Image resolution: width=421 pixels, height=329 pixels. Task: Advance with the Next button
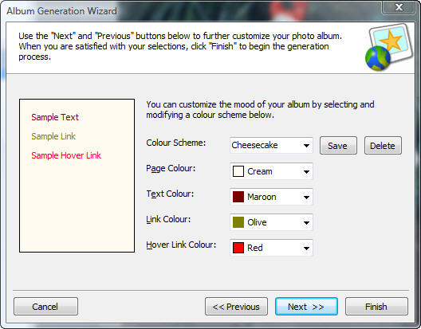pos(306,306)
